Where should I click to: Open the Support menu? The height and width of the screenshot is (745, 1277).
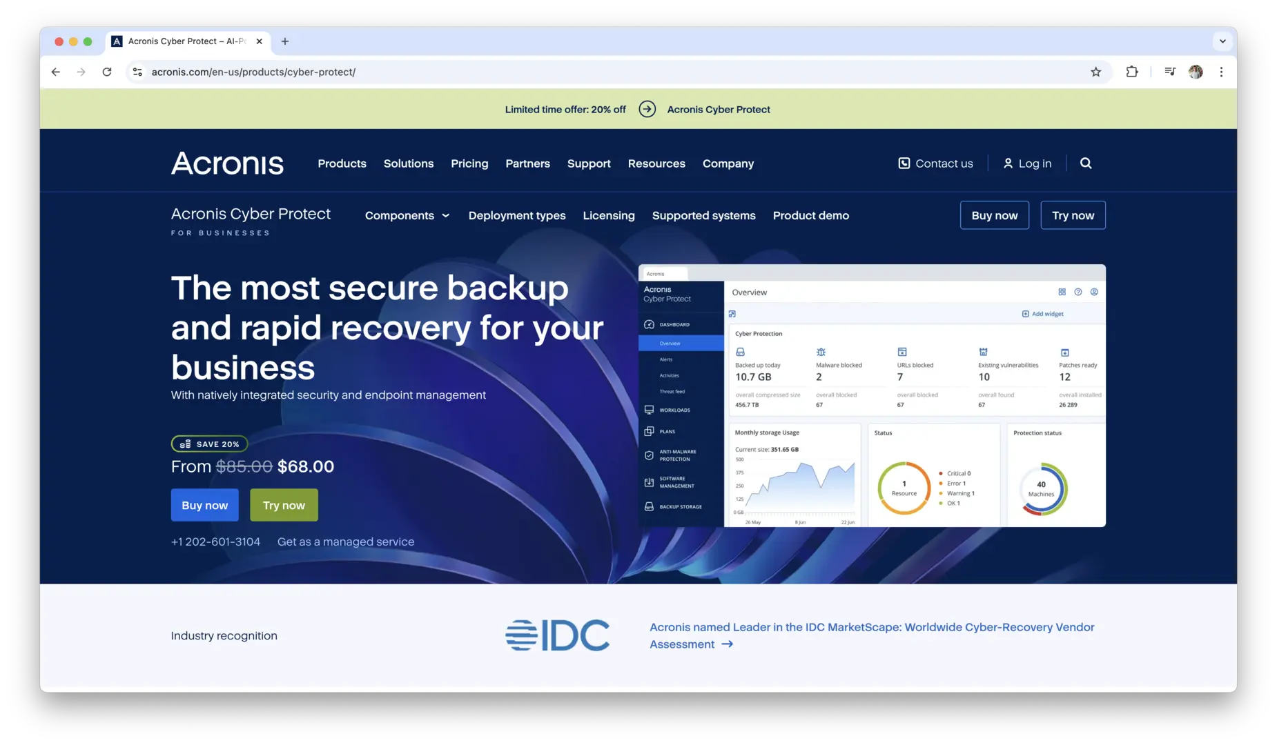click(x=589, y=163)
